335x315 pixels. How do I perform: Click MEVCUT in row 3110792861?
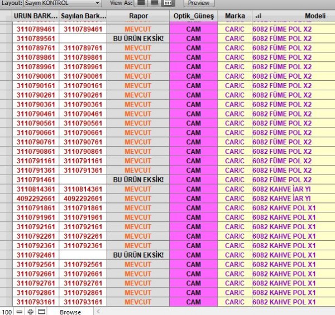[138, 292]
